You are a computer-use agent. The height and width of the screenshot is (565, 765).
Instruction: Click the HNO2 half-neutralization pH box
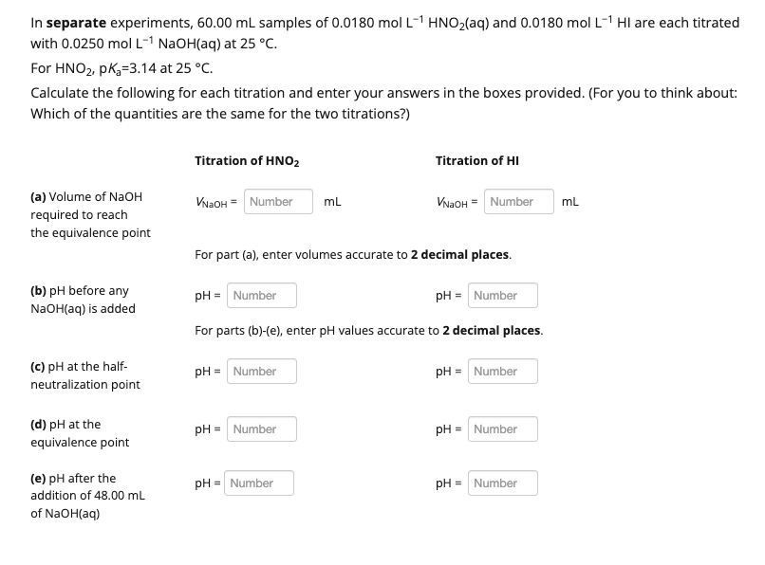click(261, 371)
